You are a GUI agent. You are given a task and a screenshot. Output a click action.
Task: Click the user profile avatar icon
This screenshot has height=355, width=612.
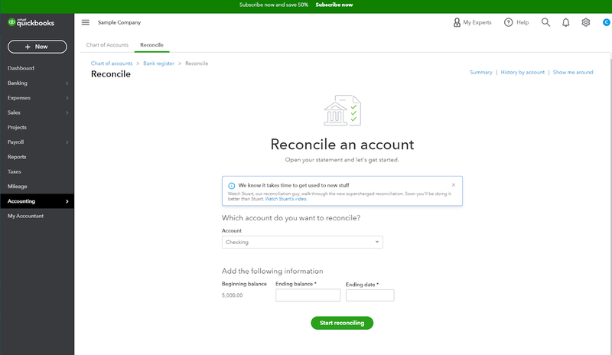(x=605, y=23)
